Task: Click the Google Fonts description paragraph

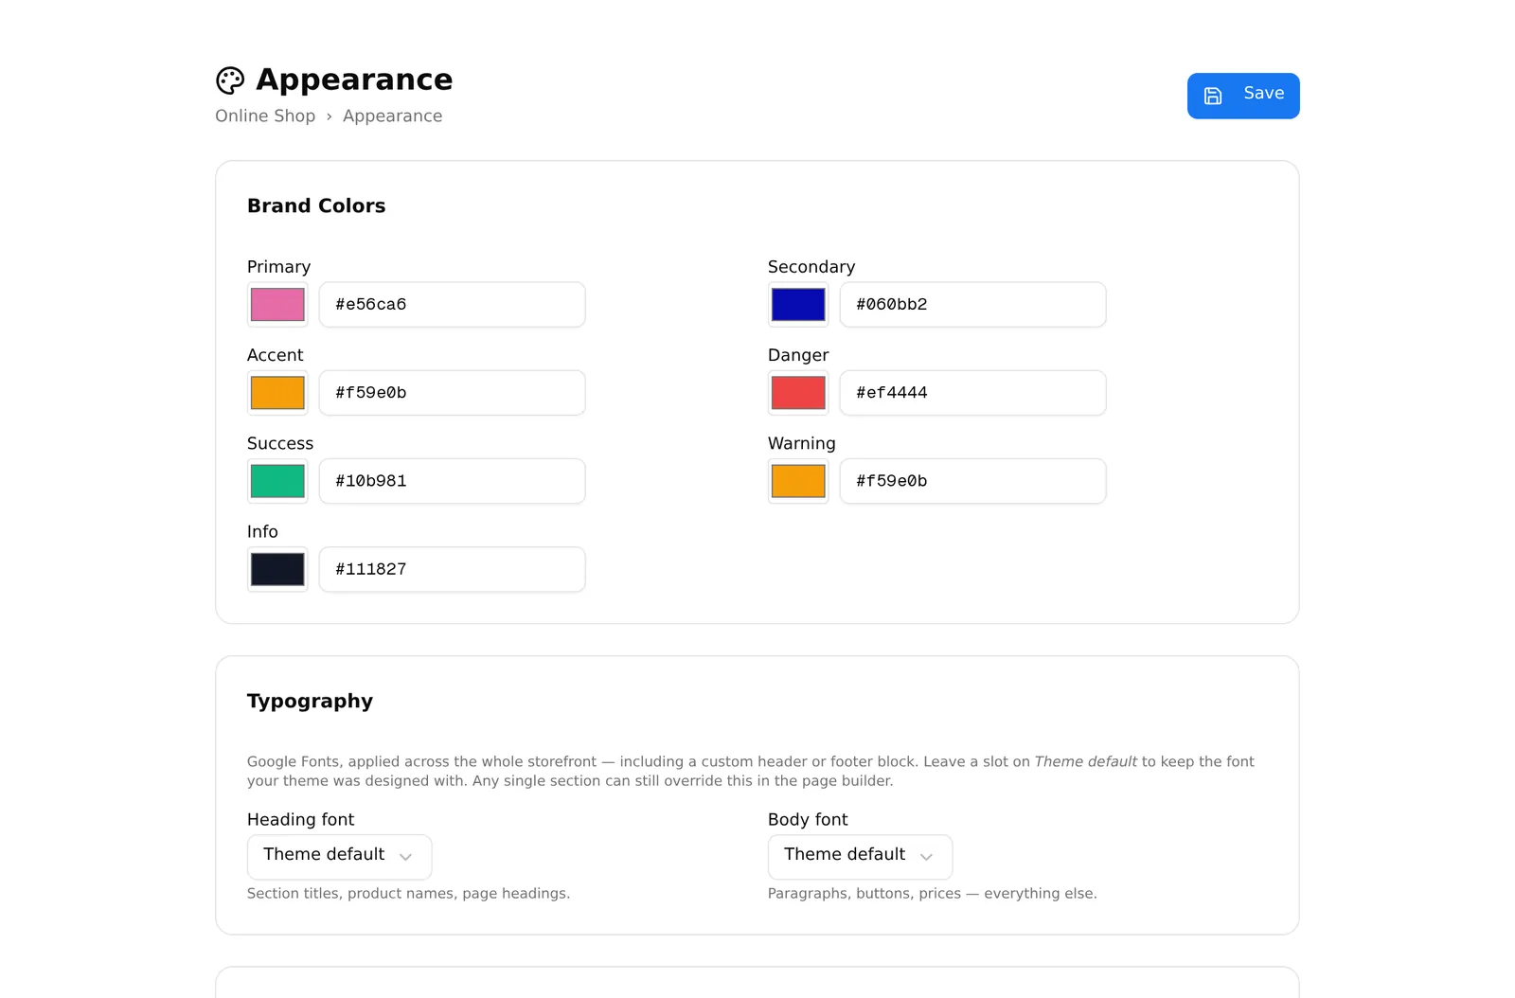Action: [x=751, y=771]
